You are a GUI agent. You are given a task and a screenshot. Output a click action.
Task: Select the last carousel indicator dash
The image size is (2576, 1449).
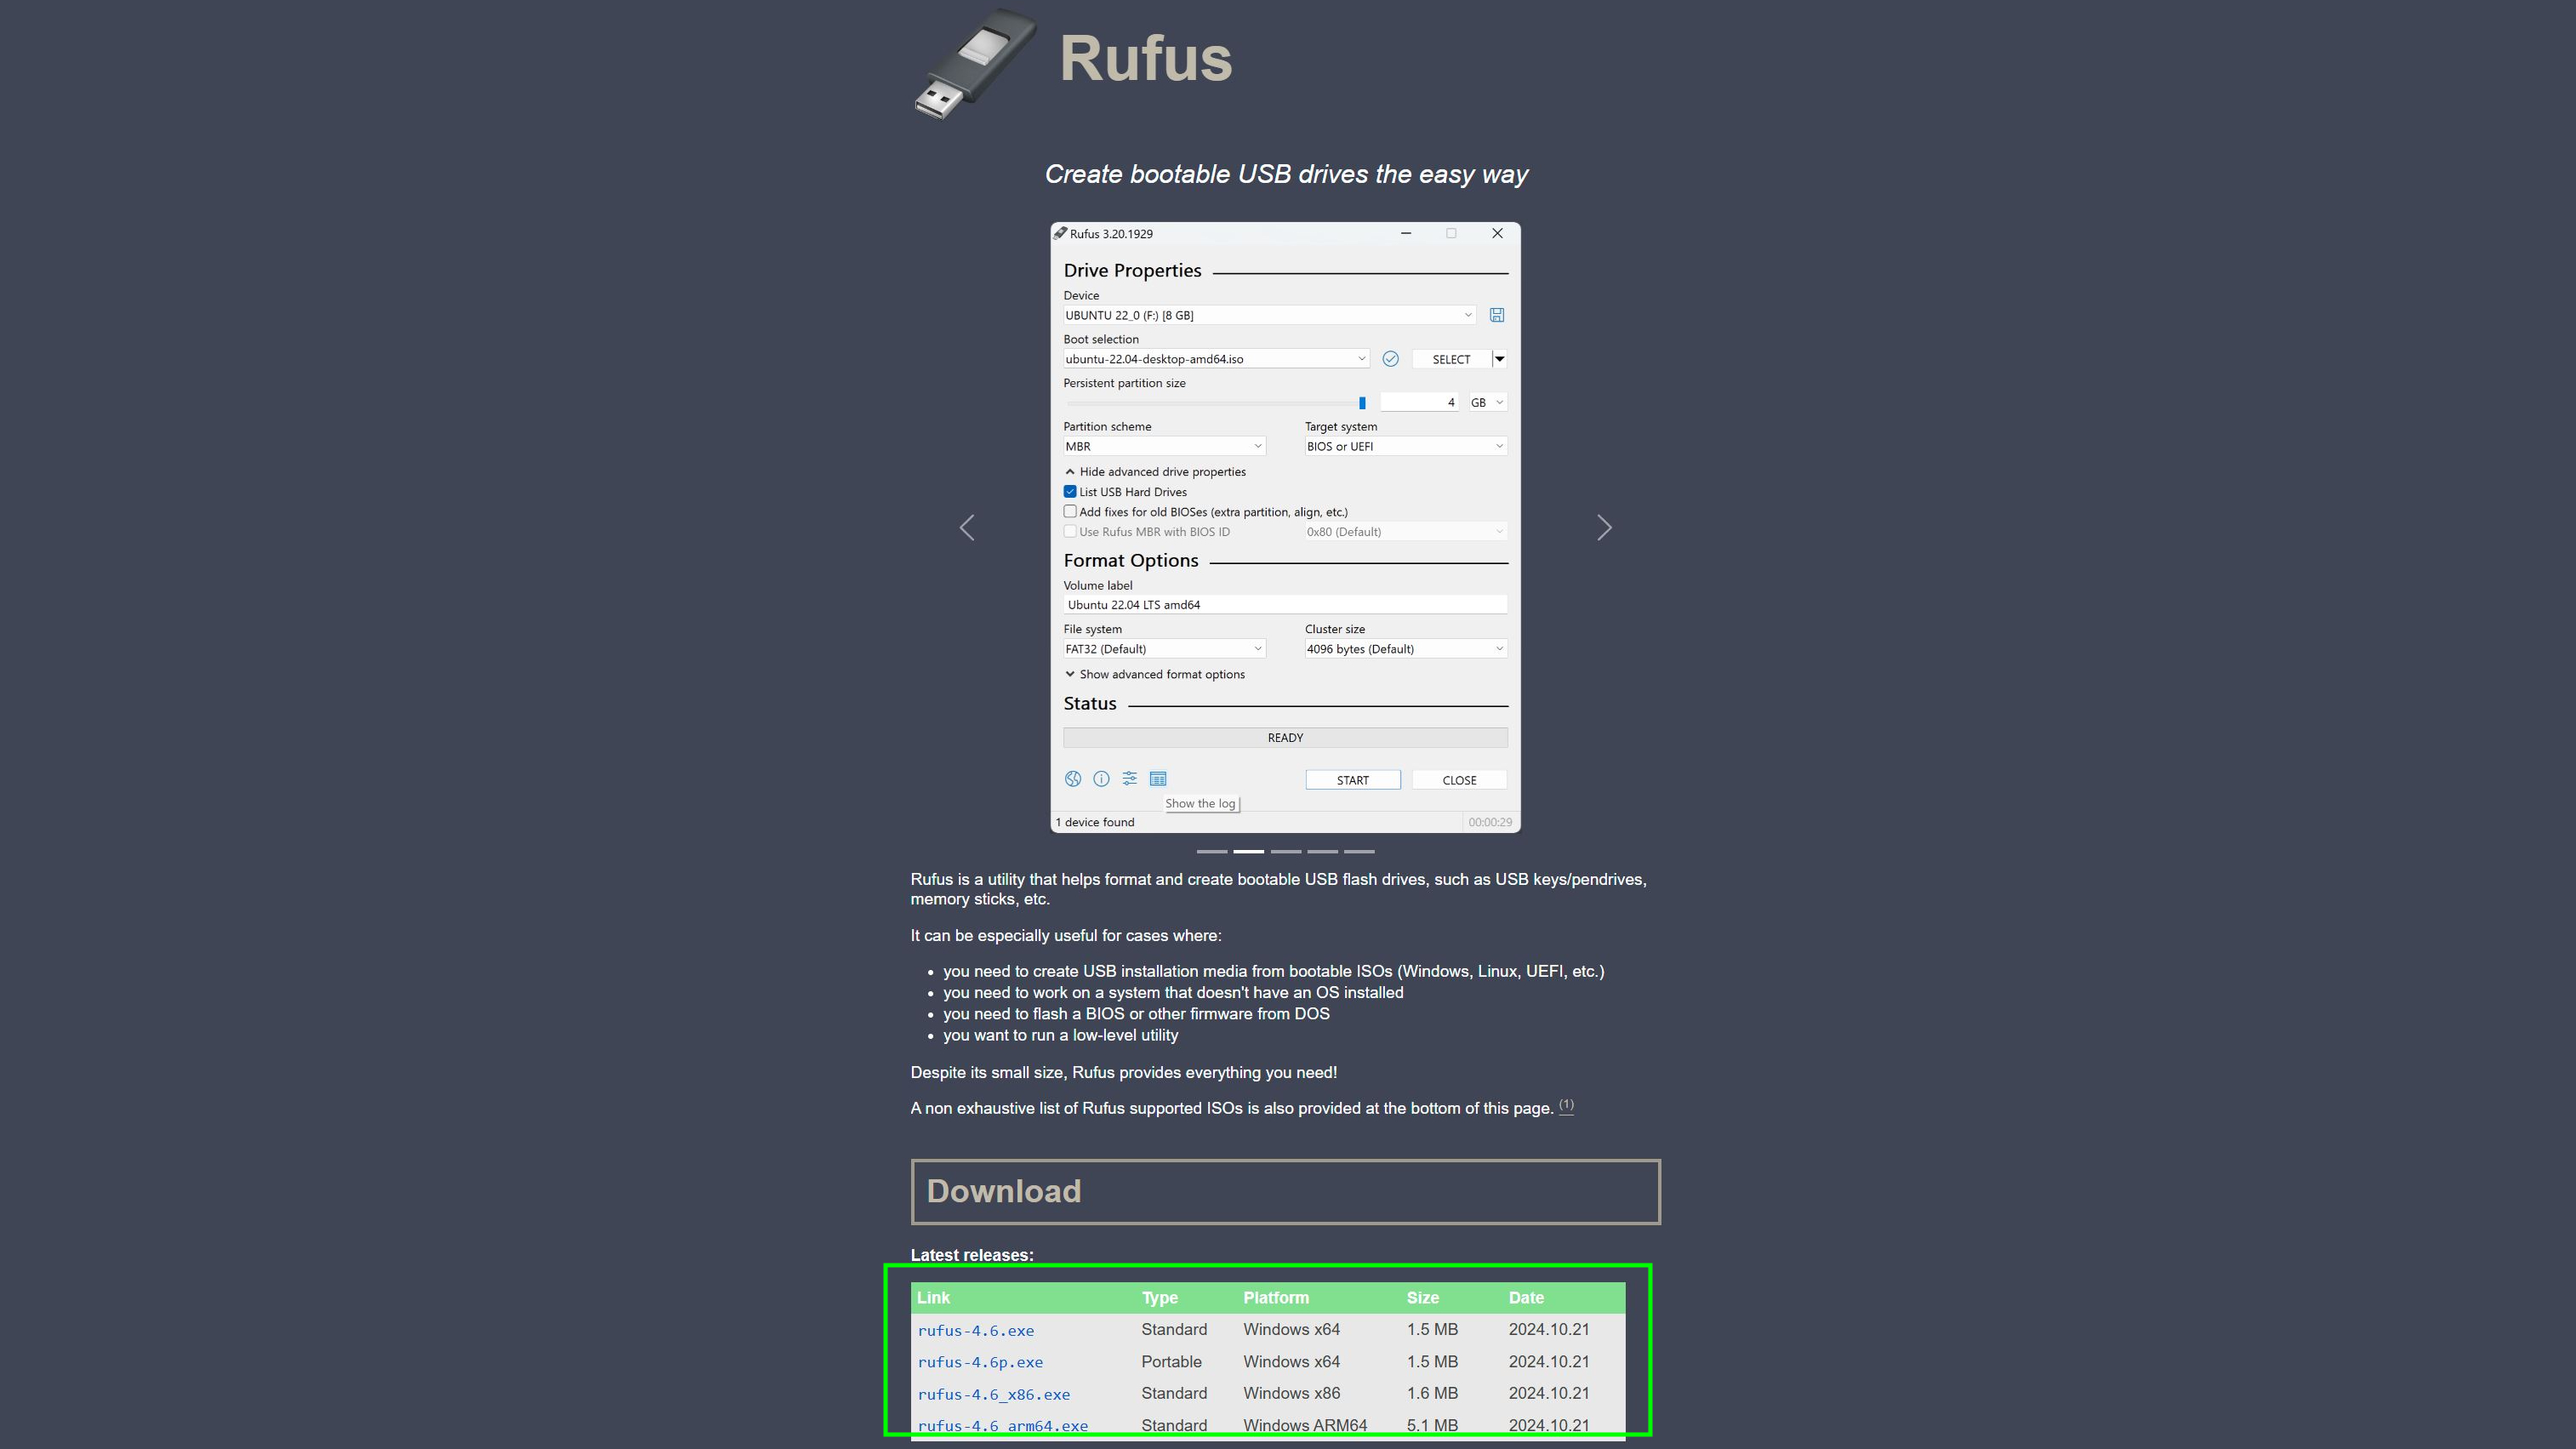(x=1359, y=851)
